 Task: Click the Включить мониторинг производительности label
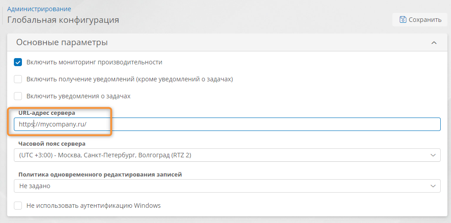(x=94, y=62)
